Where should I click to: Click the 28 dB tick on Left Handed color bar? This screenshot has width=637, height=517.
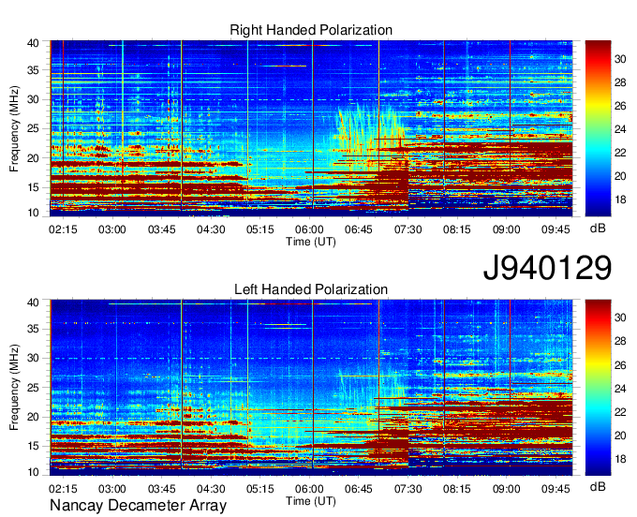tap(620, 341)
